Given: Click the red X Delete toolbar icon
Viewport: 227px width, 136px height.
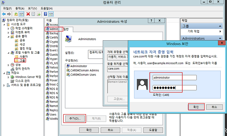Looking at the screenshot, I should point(28,14).
